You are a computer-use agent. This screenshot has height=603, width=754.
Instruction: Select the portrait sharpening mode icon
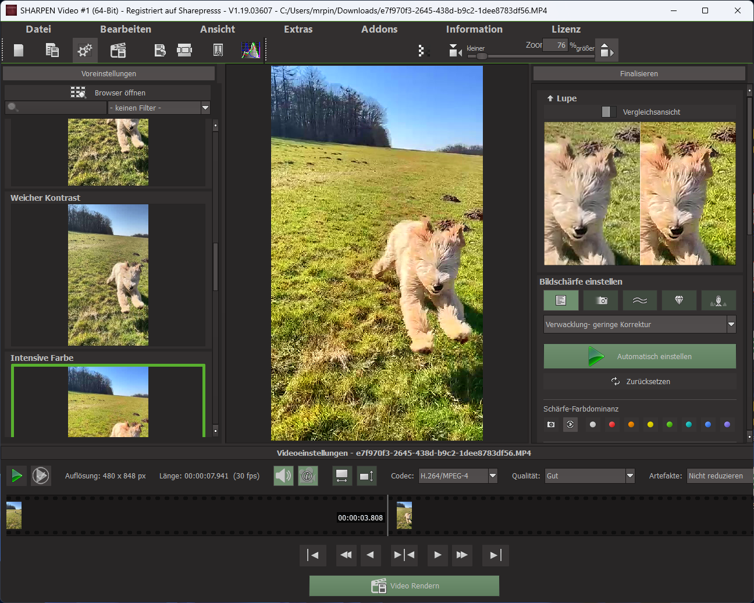[719, 300]
